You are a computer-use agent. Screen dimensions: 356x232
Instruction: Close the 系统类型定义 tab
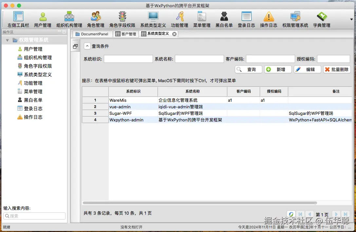(x=174, y=34)
